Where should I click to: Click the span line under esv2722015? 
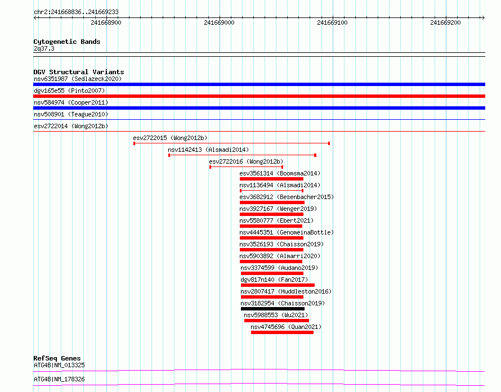click(232, 143)
